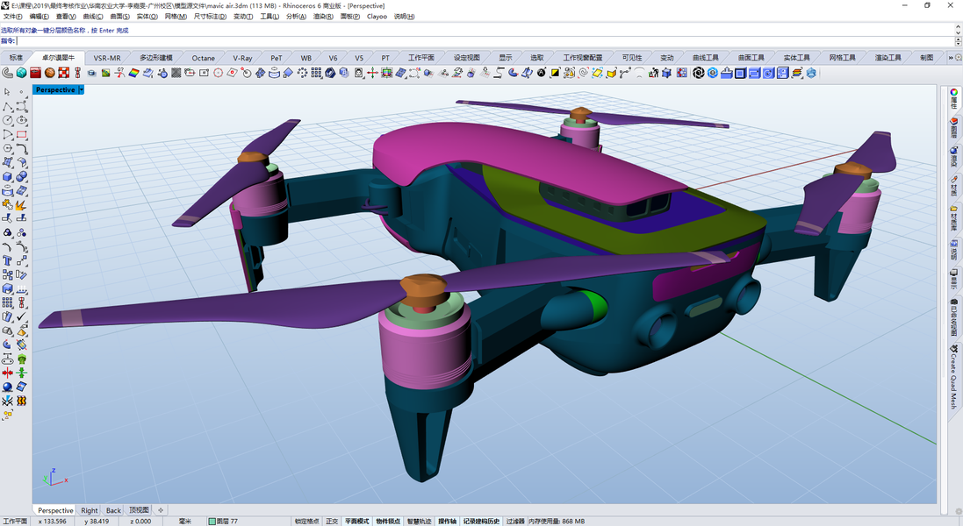Screen dimensions: 963x526
Task: Click the rectangular grid array icon
Action: tap(316, 73)
